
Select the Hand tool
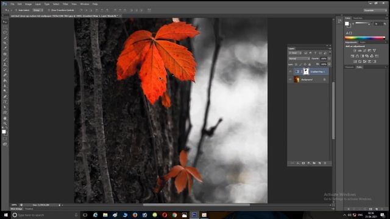(x=5, y=118)
